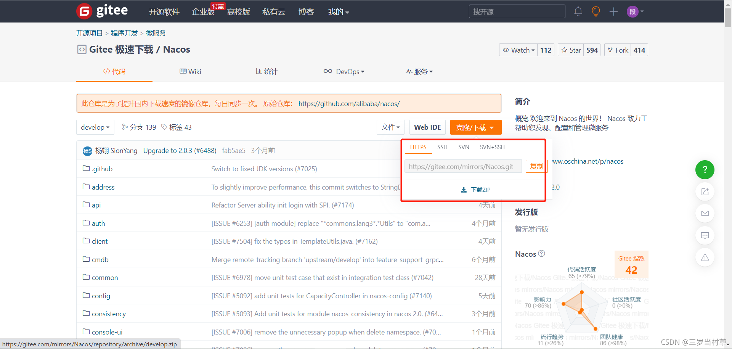Open the Fork count 414
This screenshot has width=732, height=349.
[x=639, y=50]
